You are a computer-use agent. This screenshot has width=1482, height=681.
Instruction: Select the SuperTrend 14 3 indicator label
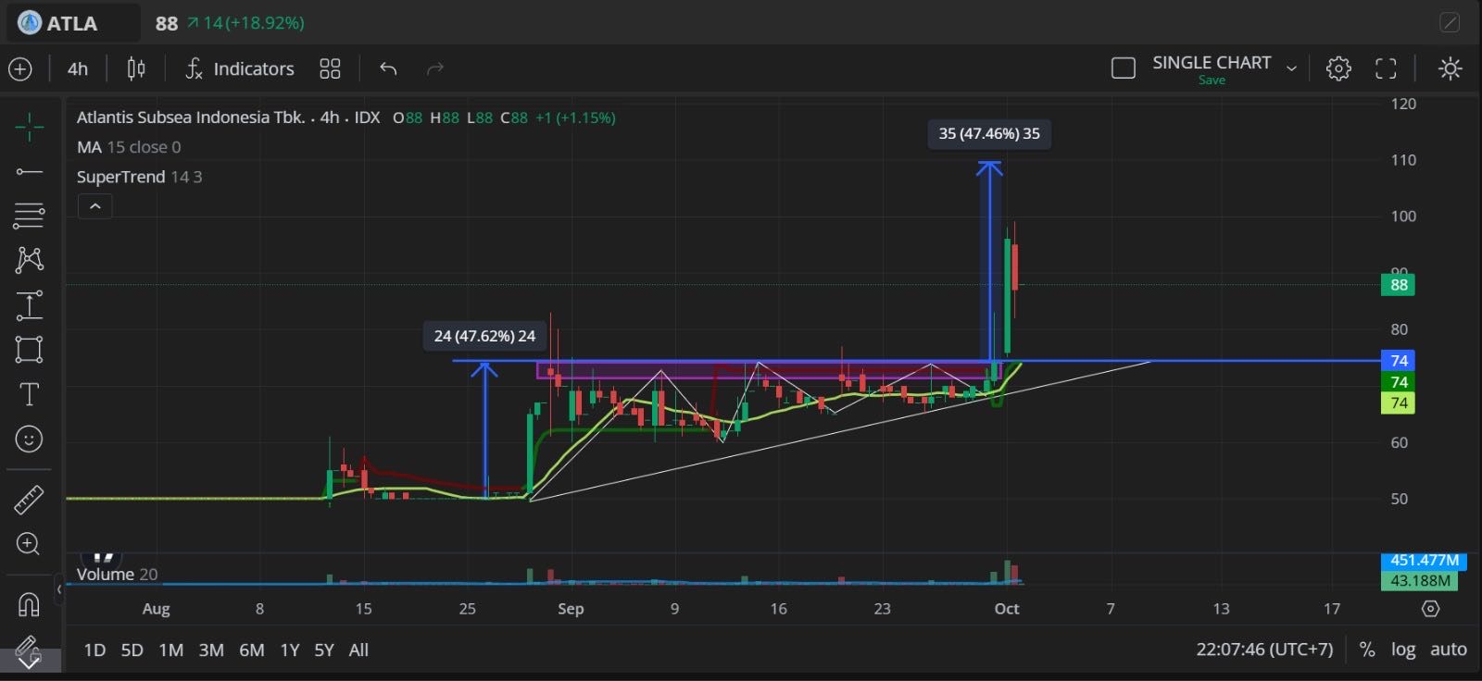[x=139, y=177]
